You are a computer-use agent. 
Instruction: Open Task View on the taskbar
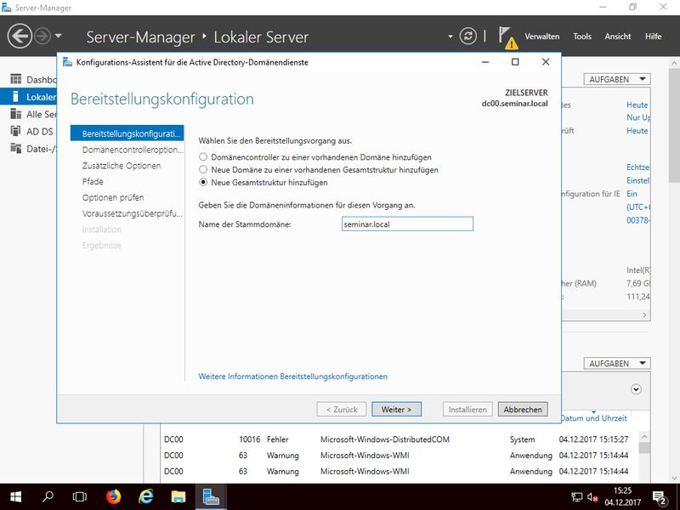80,496
